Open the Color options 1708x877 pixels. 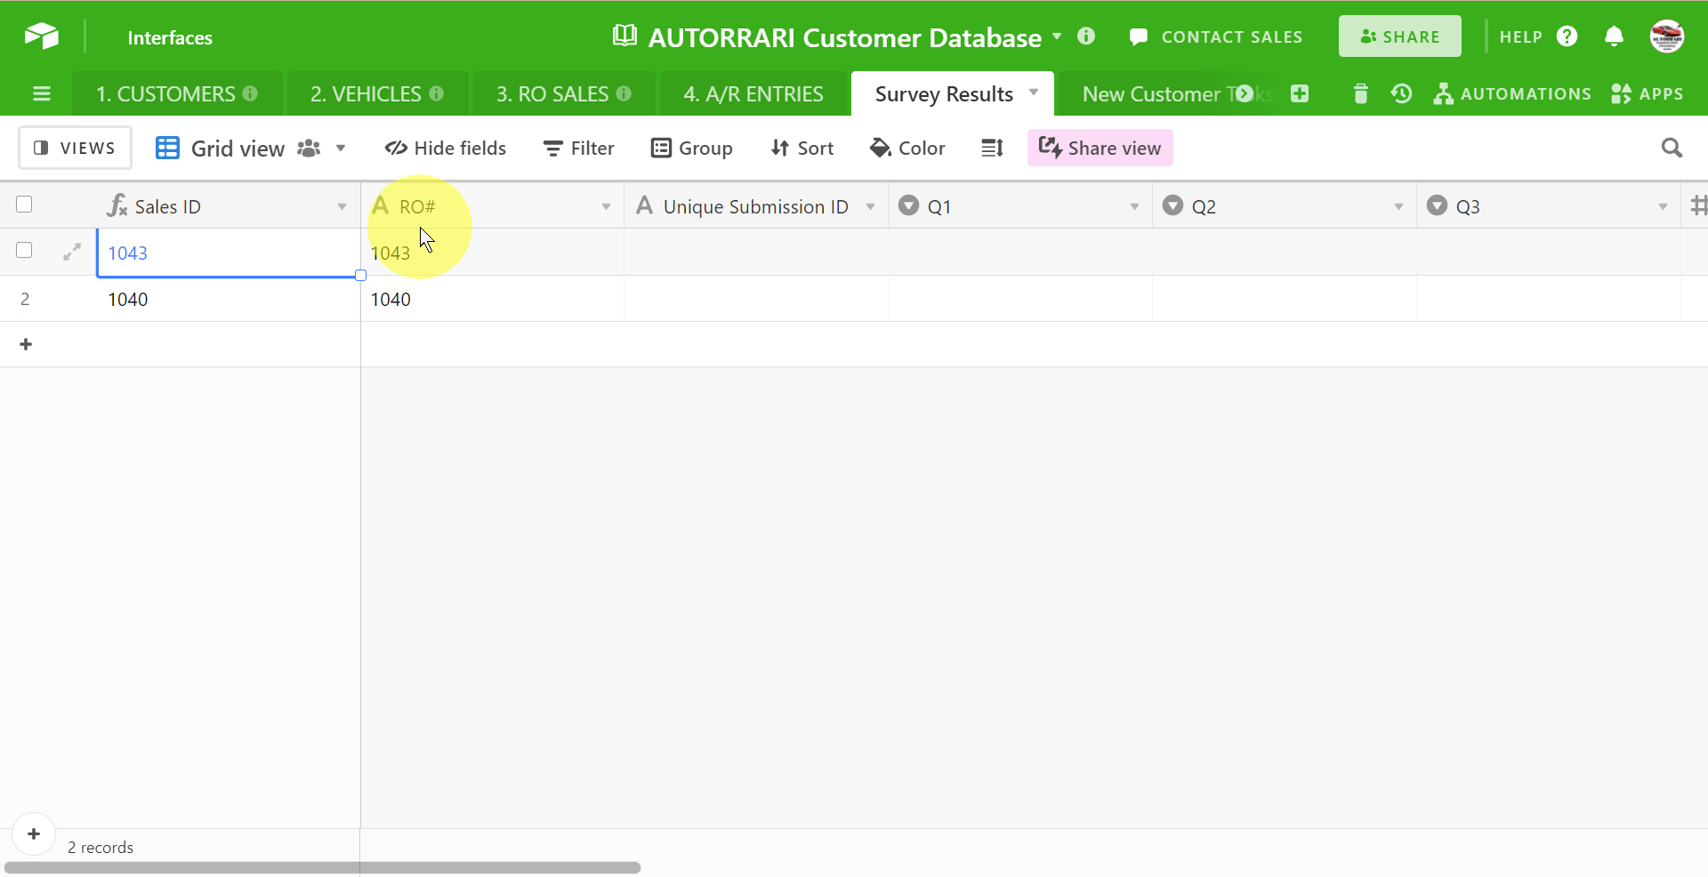coord(907,148)
